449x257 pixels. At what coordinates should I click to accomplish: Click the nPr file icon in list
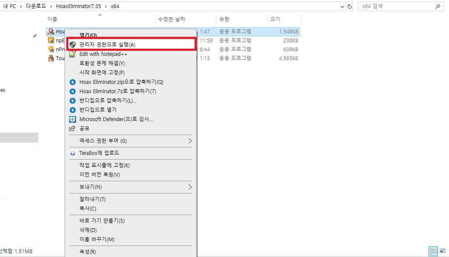tap(51, 50)
